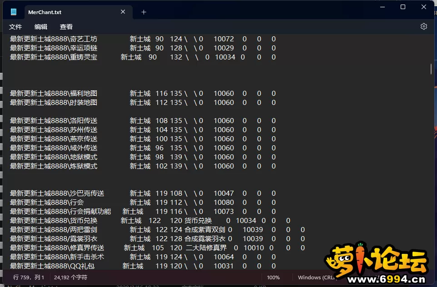Screen dimensions: 437x287
Task: Click the value 10029 on 幸运项链 row
Action: [x=224, y=48]
